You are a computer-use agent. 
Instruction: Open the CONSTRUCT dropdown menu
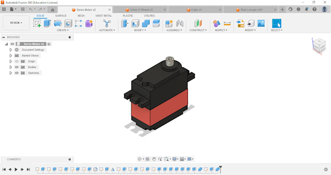[x=198, y=30]
